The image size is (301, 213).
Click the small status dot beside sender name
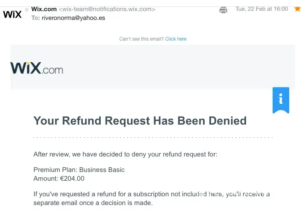click(x=27, y=9)
